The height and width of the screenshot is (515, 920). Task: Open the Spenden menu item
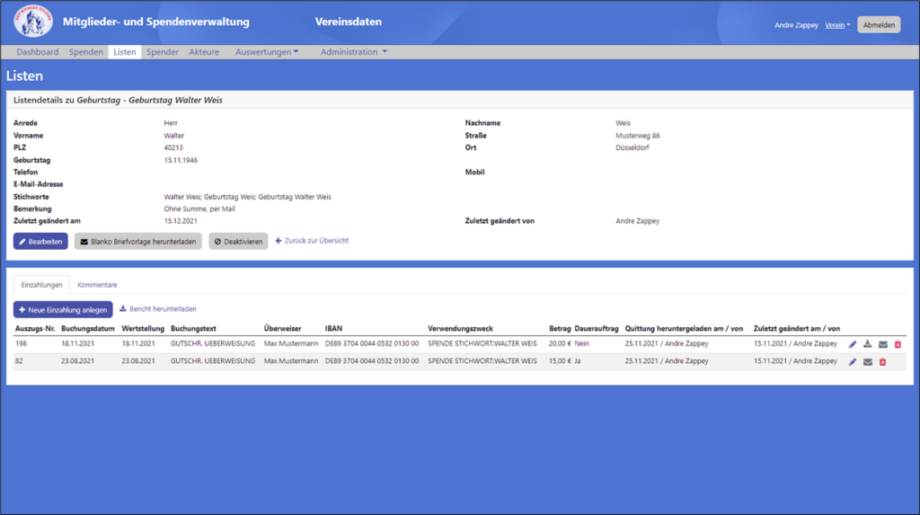pyautogui.click(x=85, y=51)
